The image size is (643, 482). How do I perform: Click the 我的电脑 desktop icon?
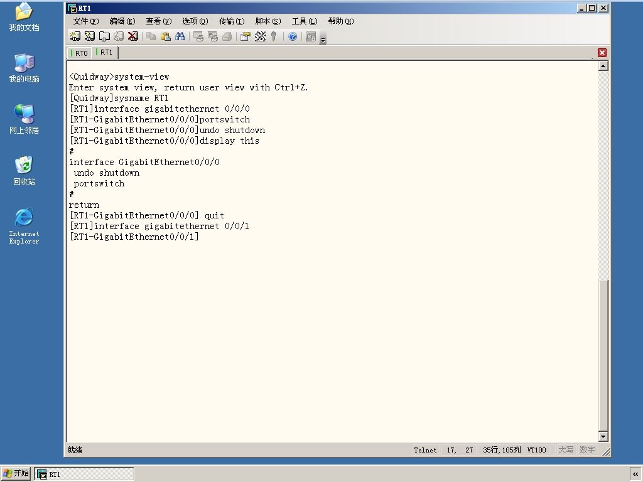coord(24,68)
